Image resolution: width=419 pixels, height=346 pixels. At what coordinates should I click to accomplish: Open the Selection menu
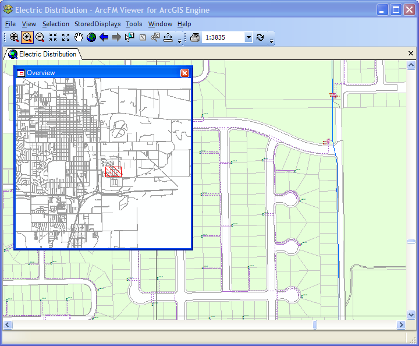click(55, 24)
